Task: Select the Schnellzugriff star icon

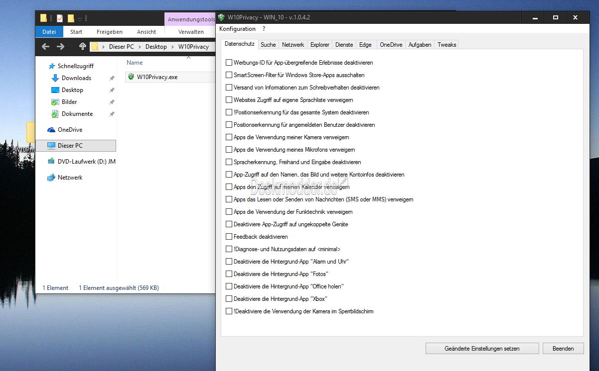Action: click(51, 66)
